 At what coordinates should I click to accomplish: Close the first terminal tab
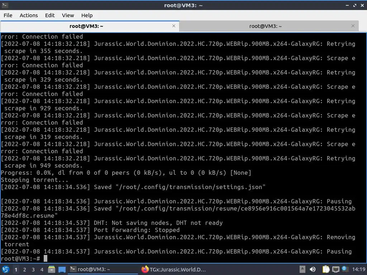point(174,26)
